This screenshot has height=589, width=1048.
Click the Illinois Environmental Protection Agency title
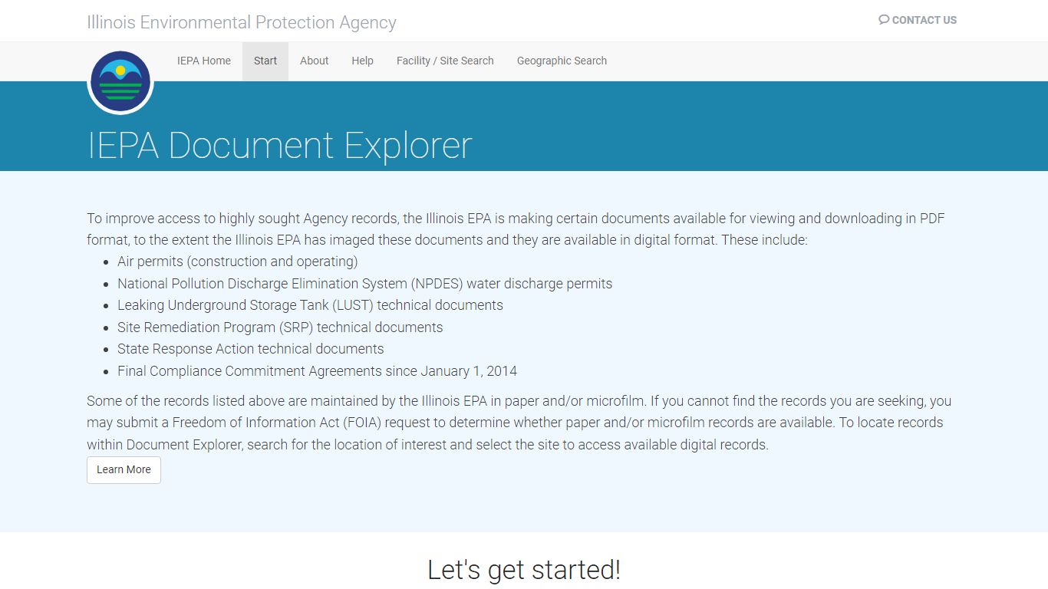point(242,22)
